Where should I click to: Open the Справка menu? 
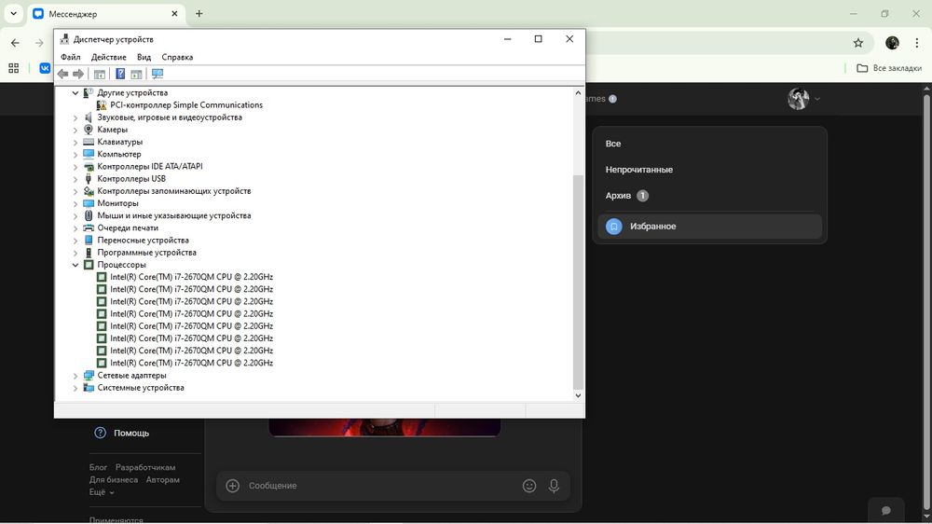tap(177, 57)
